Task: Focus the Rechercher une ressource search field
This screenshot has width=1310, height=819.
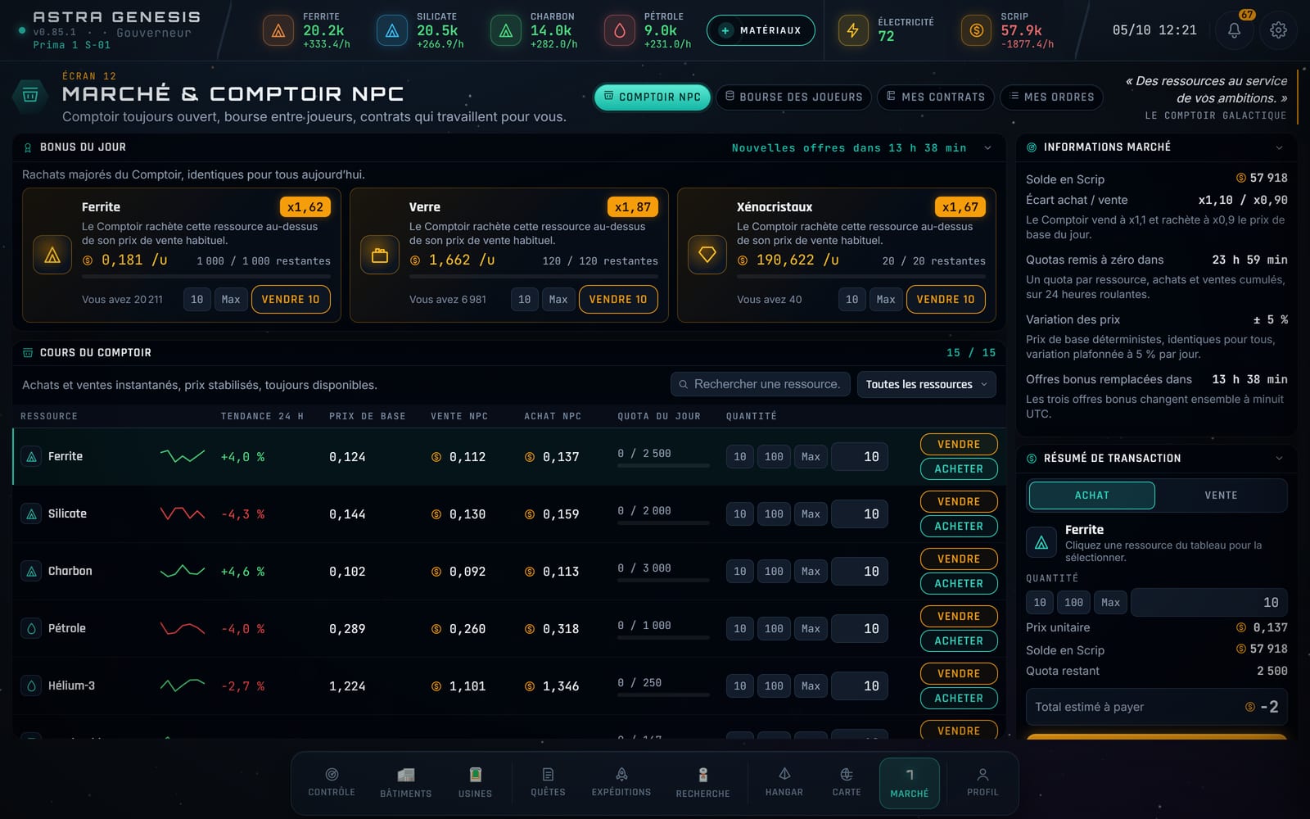Action: 760,384
